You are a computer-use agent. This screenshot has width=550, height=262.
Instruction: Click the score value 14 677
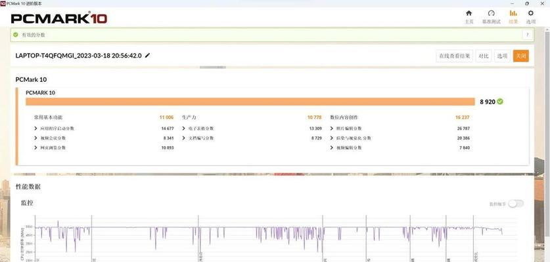[x=168, y=128]
